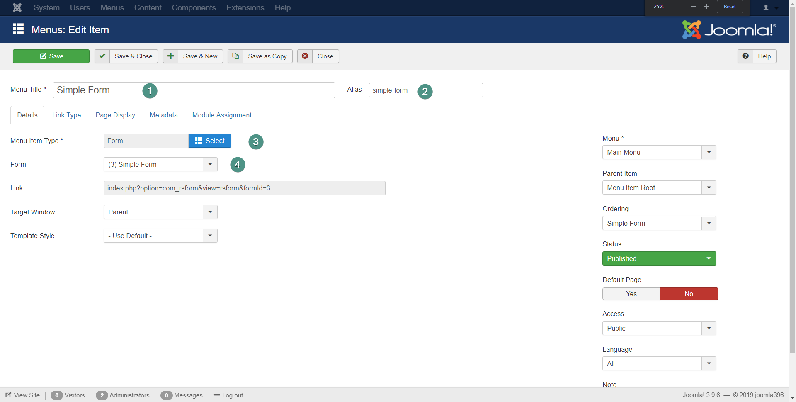The image size is (796, 402).
Task: Click the Save as Copy icon
Action: (235, 56)
